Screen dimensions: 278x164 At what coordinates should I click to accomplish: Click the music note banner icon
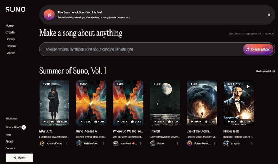pyautogui.click(x=49, y=15)
